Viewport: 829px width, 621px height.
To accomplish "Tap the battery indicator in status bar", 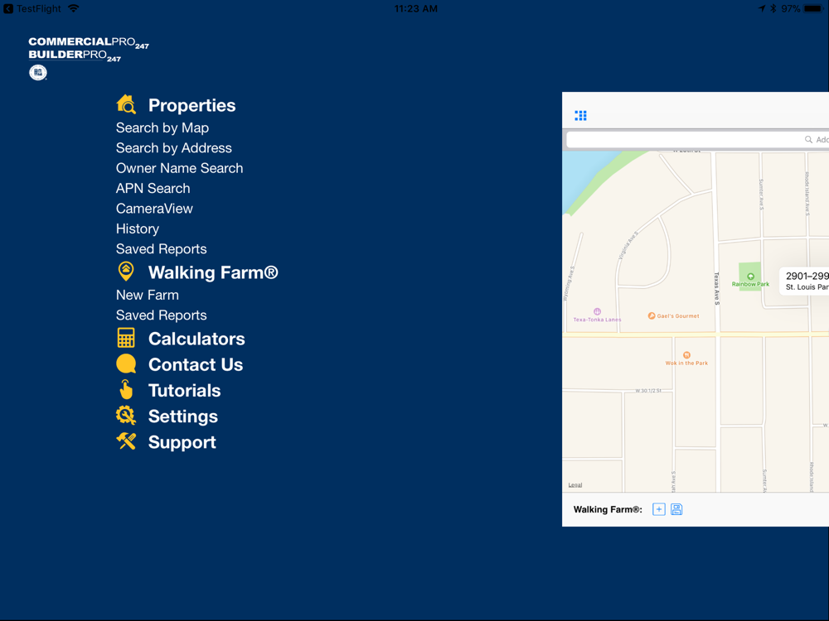I will pyautogui.click(x=813, y=8).
